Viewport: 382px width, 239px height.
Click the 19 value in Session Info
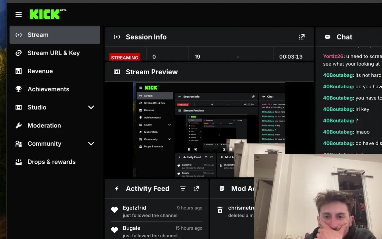click(x=197, y=57)
